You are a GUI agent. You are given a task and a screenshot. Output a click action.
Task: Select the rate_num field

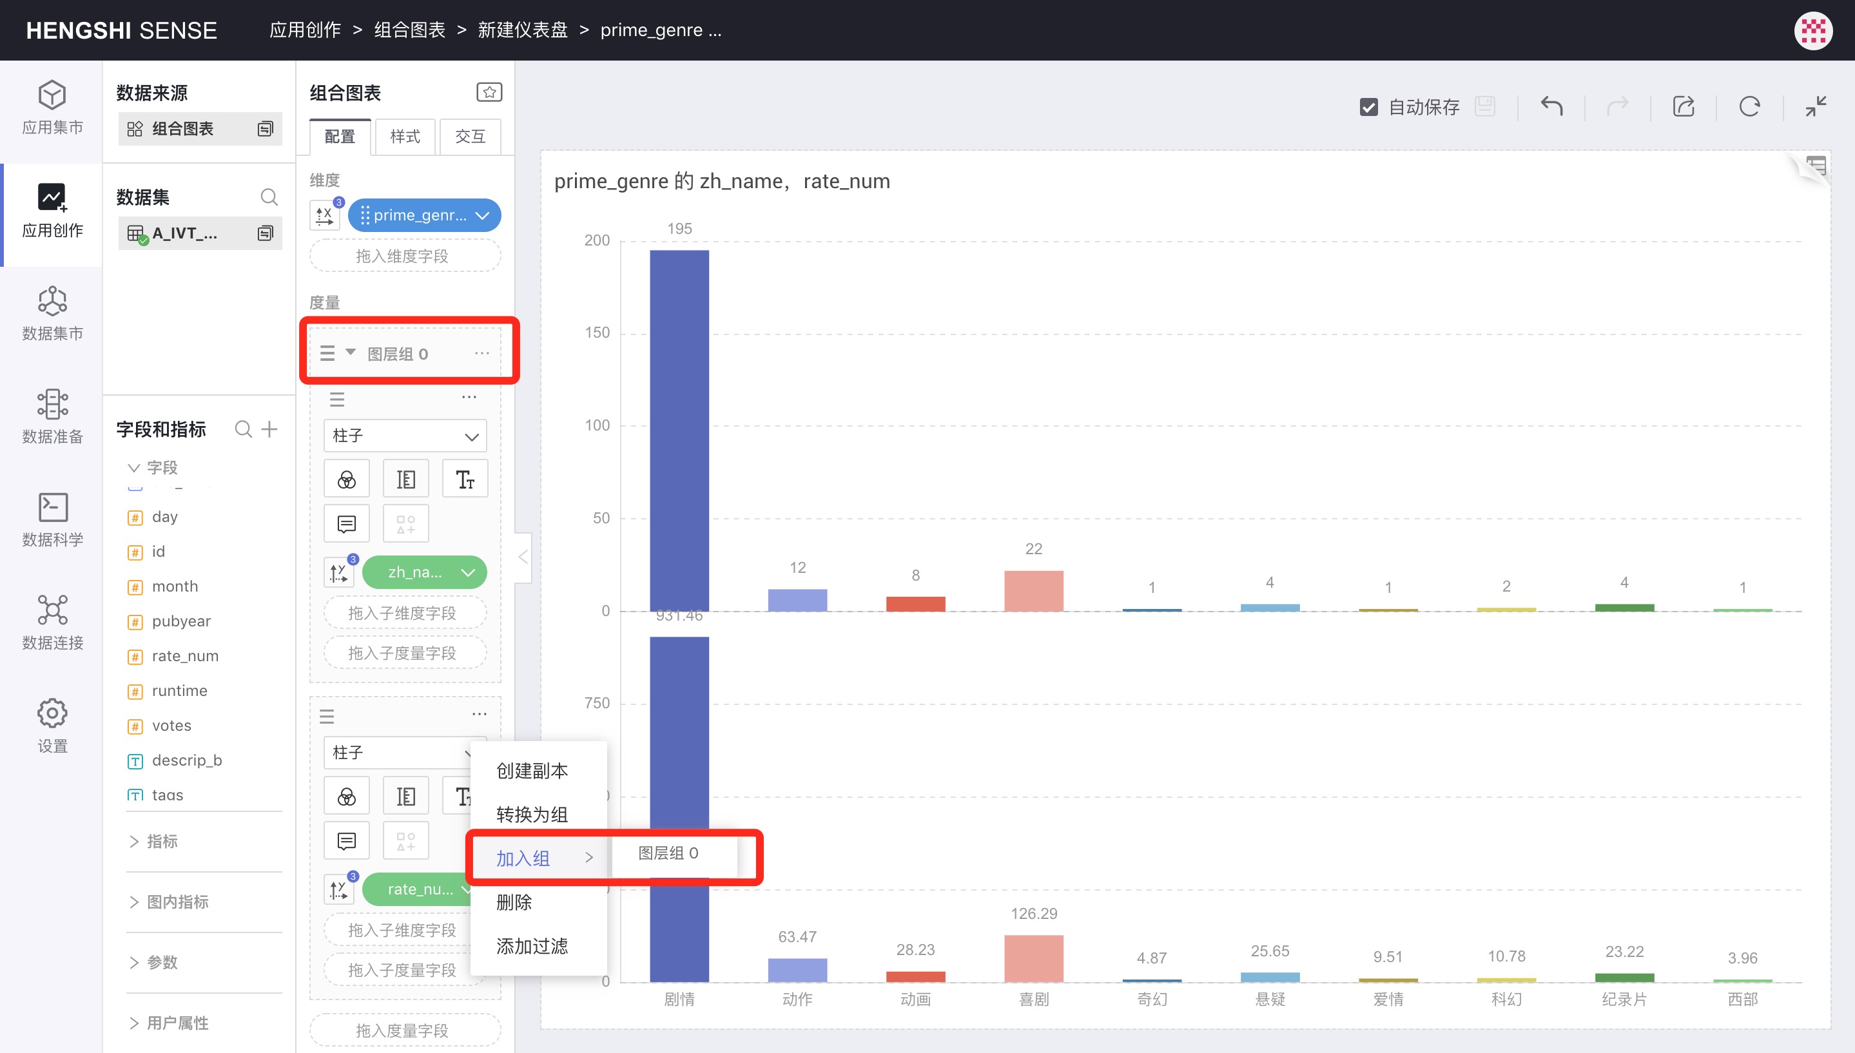pyautogui.click(x=184, y=656)
